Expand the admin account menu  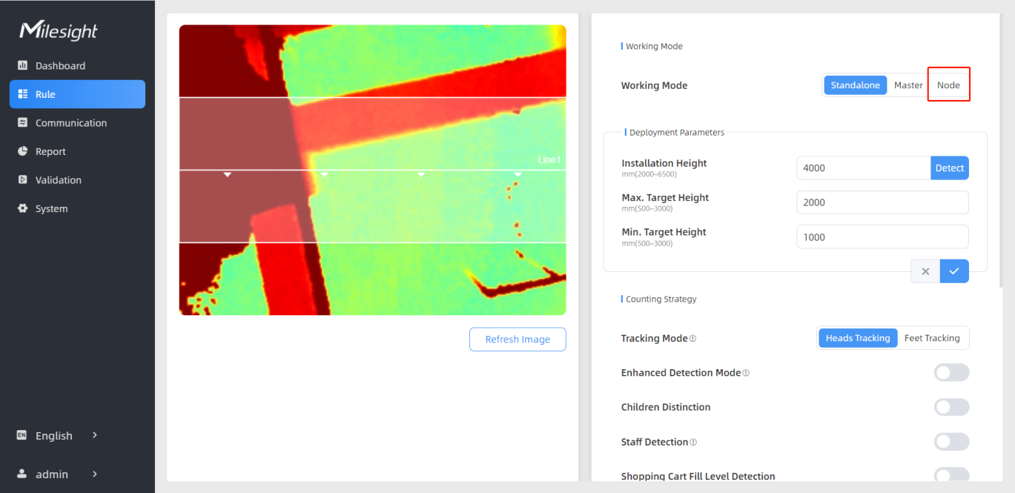[95, 474]
